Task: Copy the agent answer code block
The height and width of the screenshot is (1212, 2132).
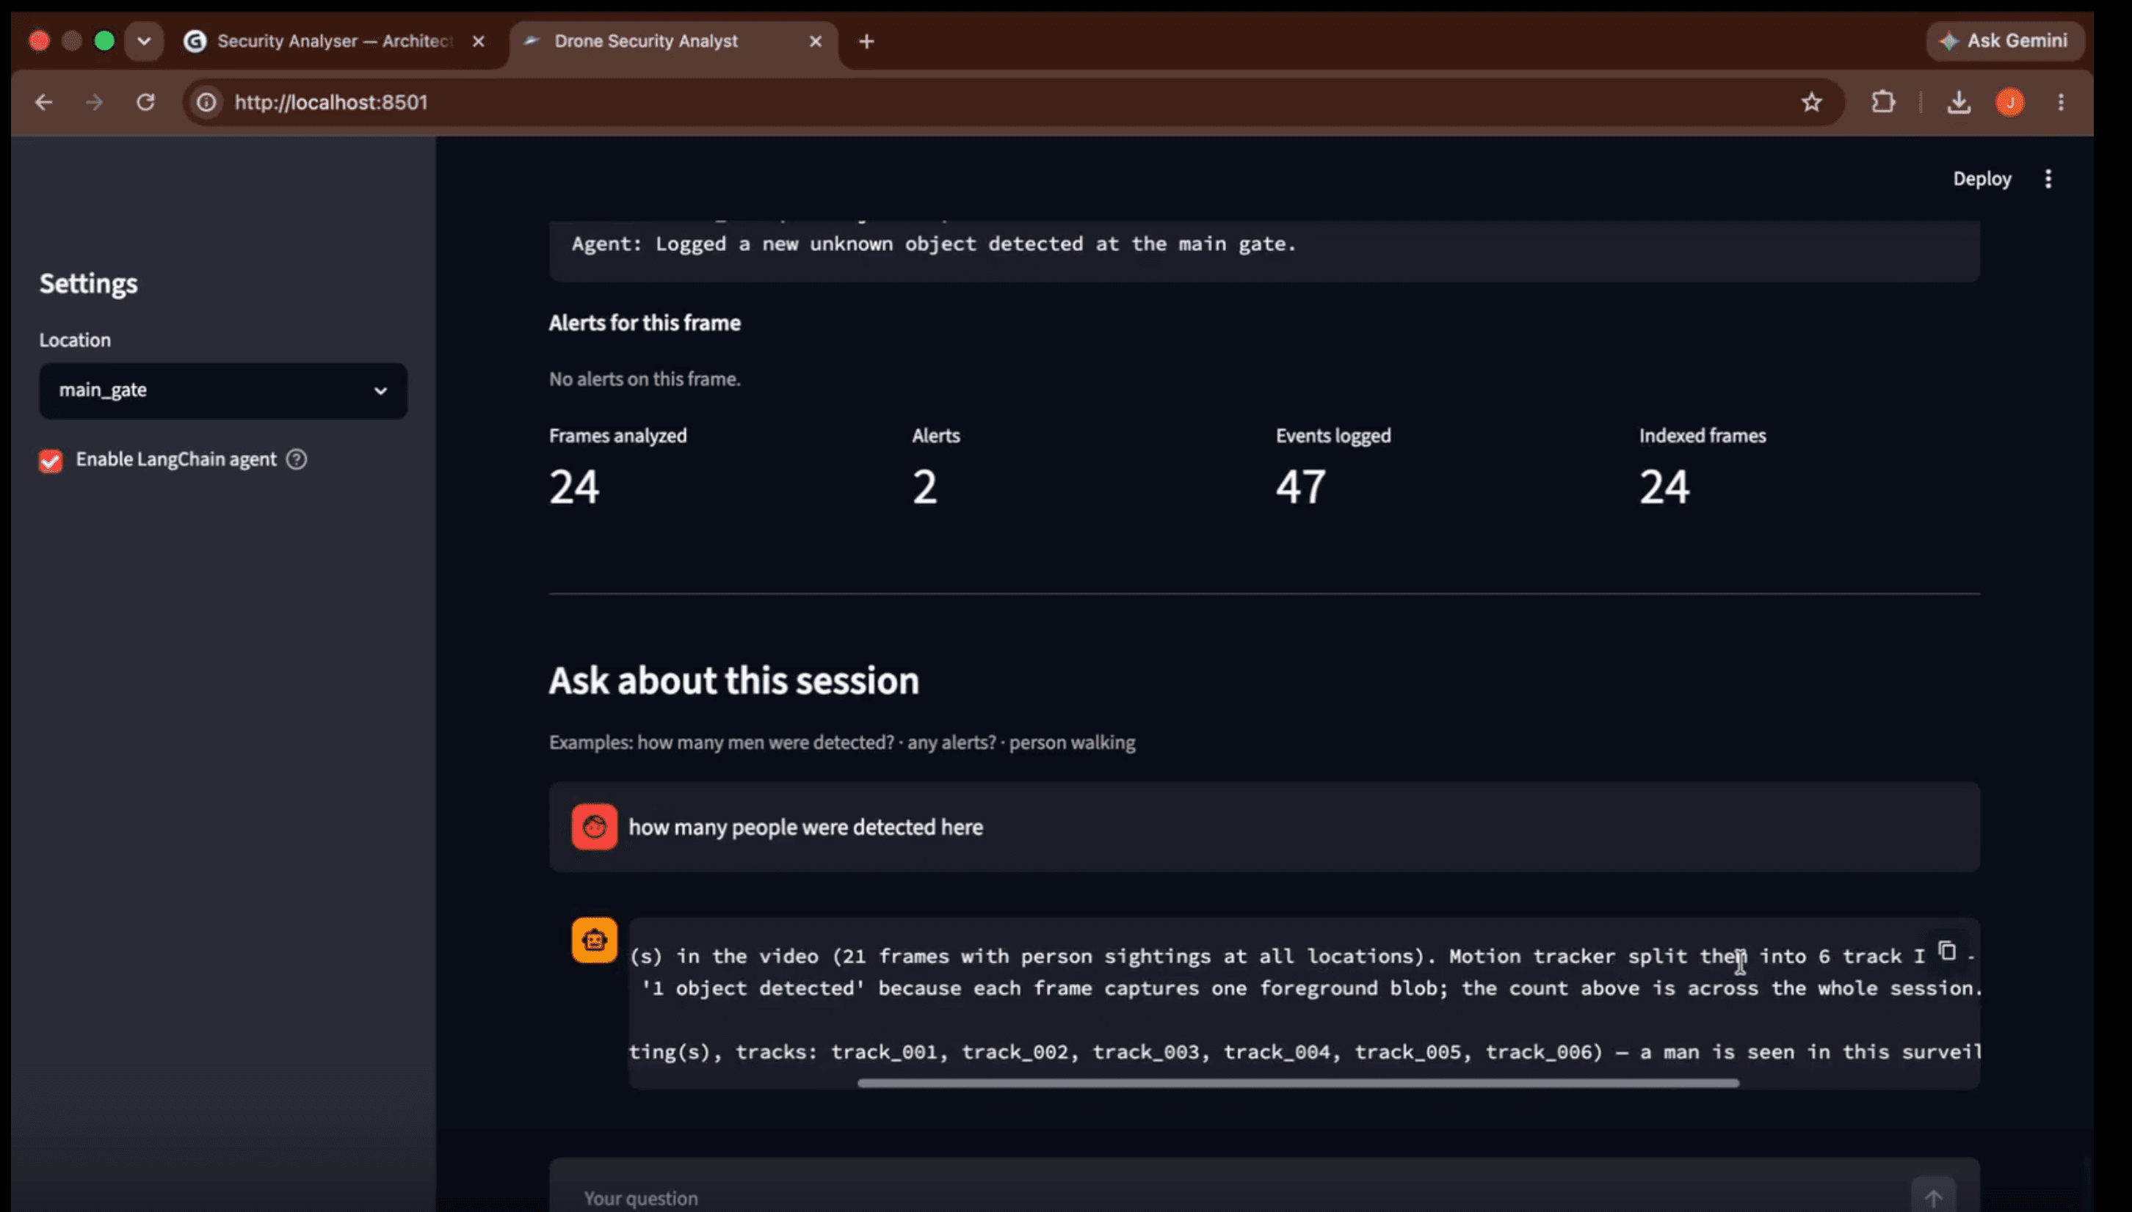Action: pyautogui.click(x=1946, y=951)
